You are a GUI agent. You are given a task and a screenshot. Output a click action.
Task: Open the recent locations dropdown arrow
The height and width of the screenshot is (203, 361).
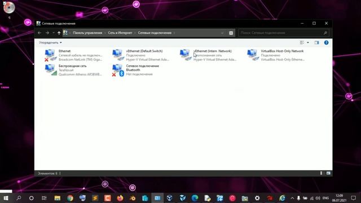pyautogui.click(x=54, y=33)
